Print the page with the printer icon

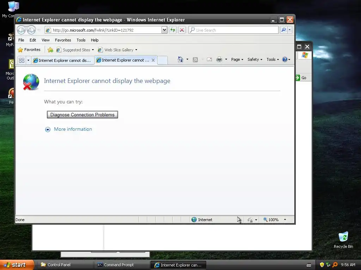click(219, 60)
